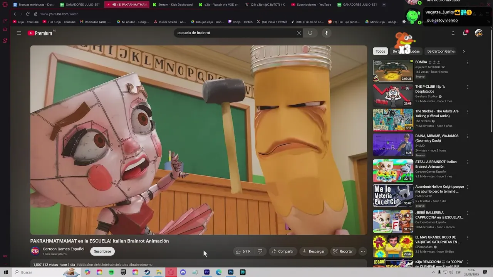The image size is (493, 277).
Task: Submit search with the magnifier icon
Action: point(310,33)
